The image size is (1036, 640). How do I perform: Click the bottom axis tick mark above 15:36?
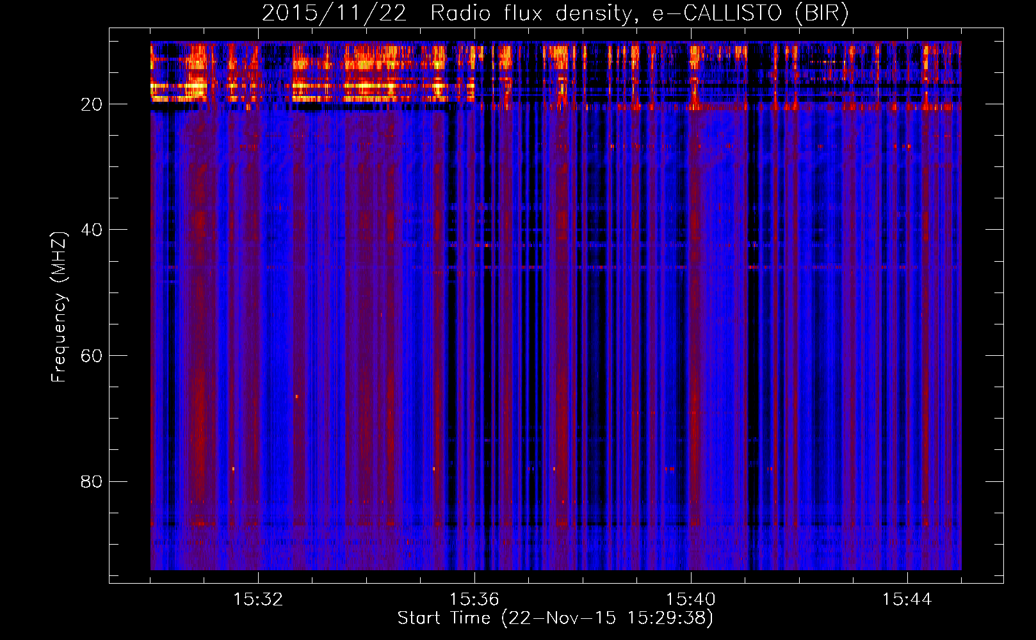click(474, 579)
